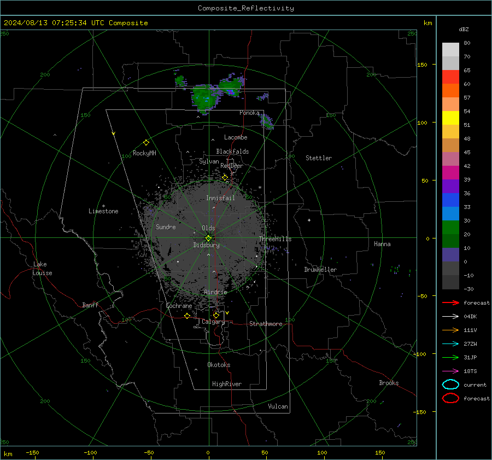Viewport: 492px width, 460px height.
Task: Click the Stettler label
Action: pos(319,158)
